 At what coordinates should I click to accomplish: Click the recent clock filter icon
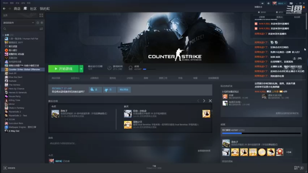38,23
